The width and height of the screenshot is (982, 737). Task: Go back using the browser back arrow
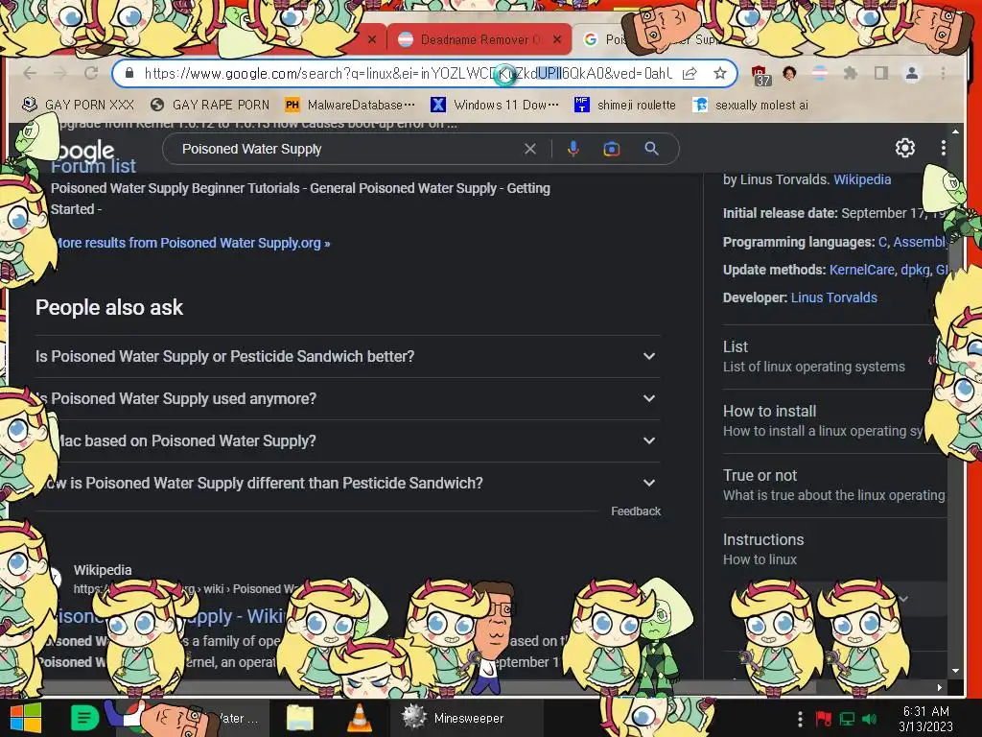pos(30,73)
